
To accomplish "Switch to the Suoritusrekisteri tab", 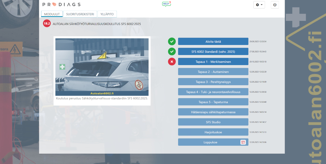I will [x=80, y=14].
